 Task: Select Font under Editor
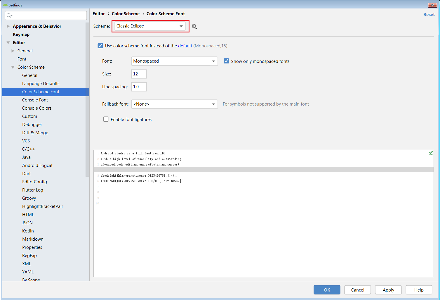(22, 59)
